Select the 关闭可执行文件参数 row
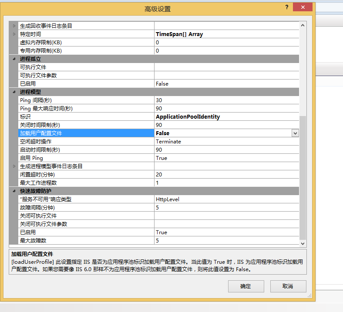The width and height of the screenshot is (343, 312). point(158,224)
